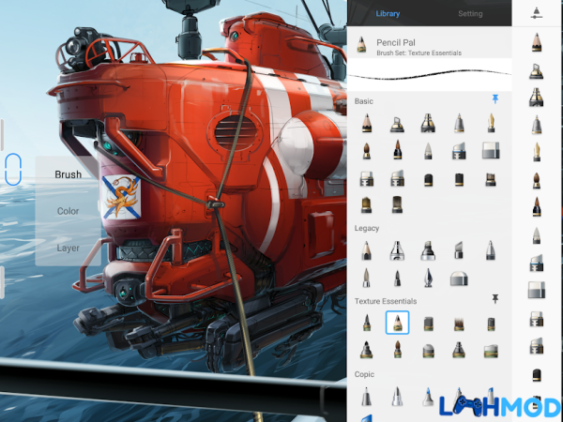Click the upper slider bar at canvas edge

pyautogui.click(x=2, y=135)
